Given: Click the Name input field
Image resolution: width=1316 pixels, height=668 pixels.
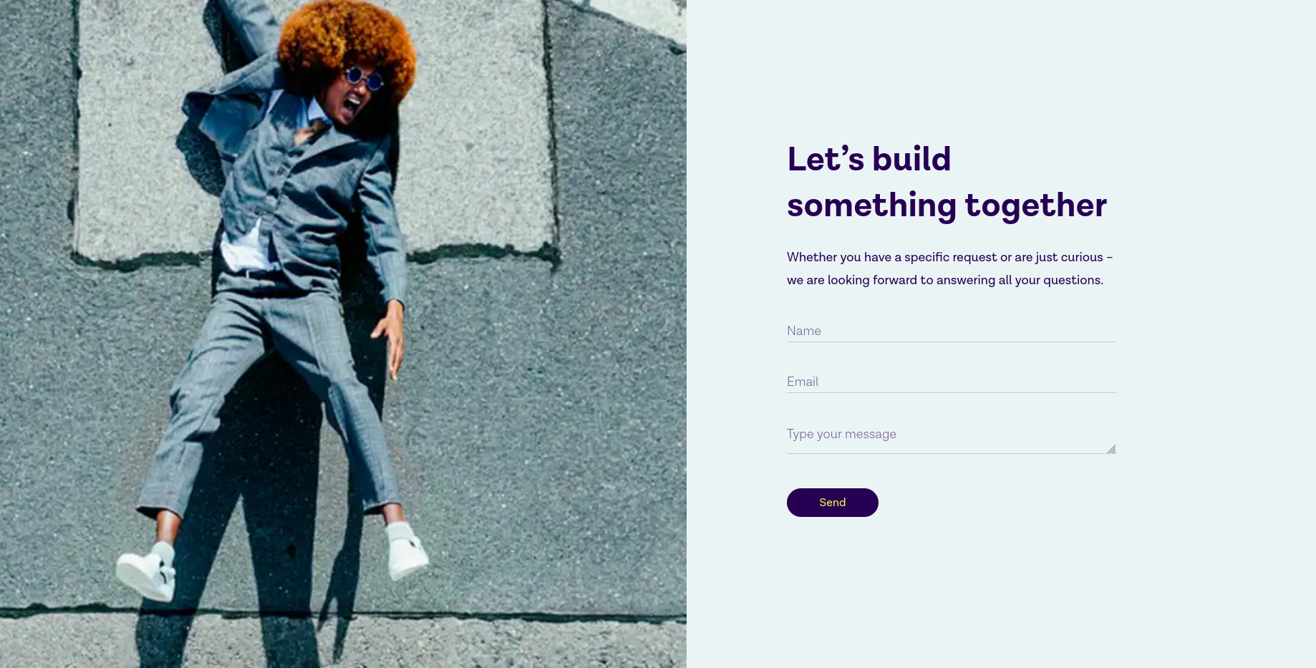Looking at the screenshot, I should (x=951, y=331).
